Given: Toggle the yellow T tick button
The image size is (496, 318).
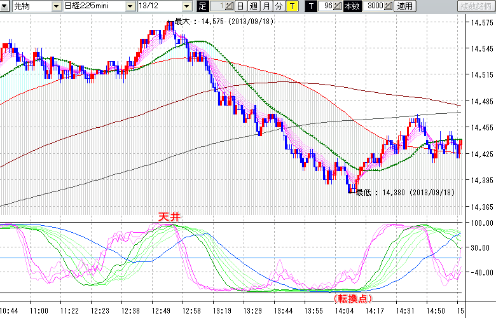Looking at the screenshot, I should (291, 6).
